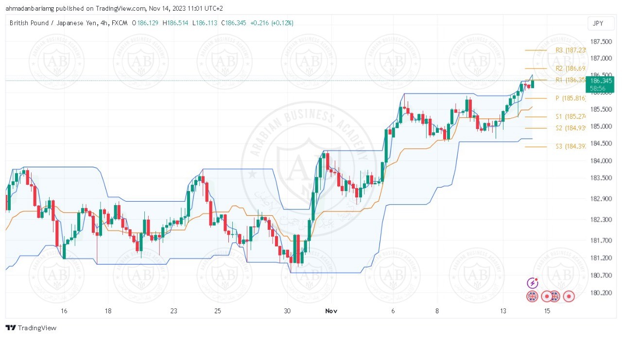622x337 pixels.
Task: Select the R3 pivot label
Action: (x=571, y=50)
